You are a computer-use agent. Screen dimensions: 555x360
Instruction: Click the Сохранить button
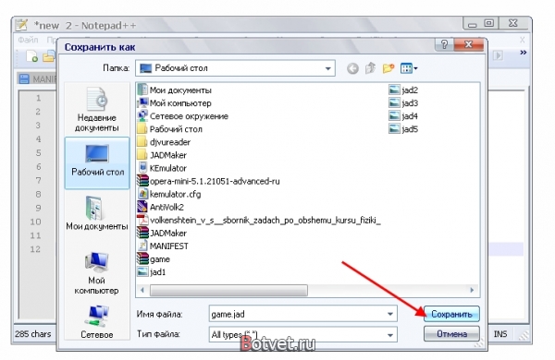tap(451, 314)
